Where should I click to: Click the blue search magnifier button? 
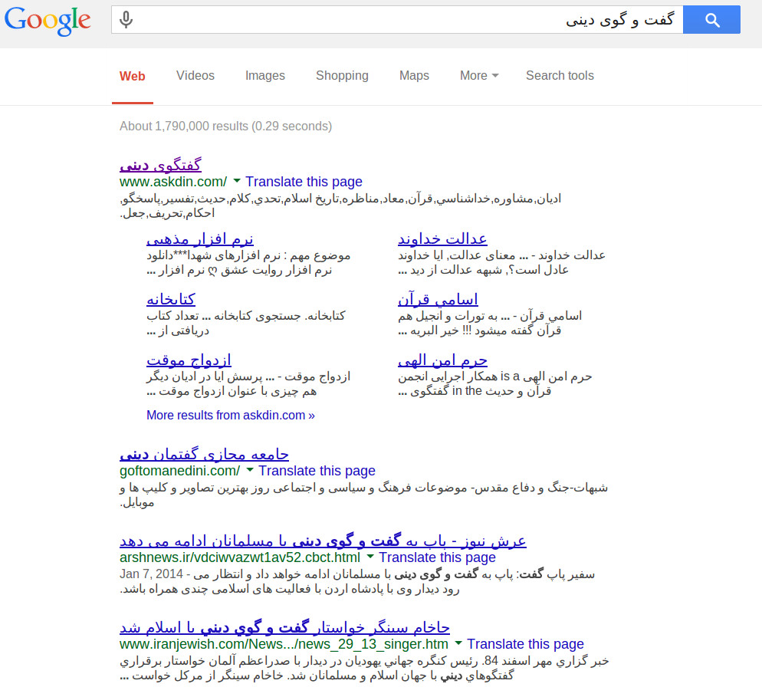[711, 20]
